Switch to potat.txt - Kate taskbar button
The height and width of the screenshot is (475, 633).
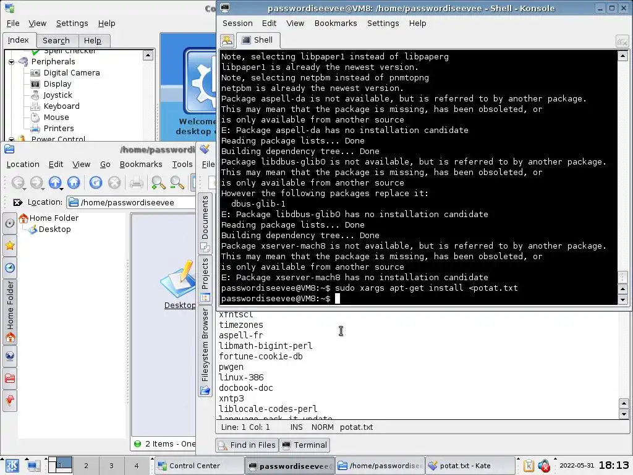pyautogui.click(x=470, y=466)
